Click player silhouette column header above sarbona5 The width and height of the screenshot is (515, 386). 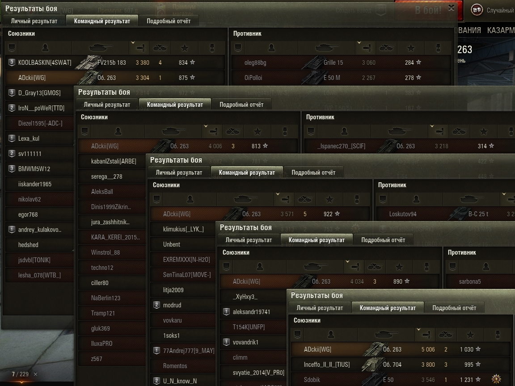click(x=486, y=267)
